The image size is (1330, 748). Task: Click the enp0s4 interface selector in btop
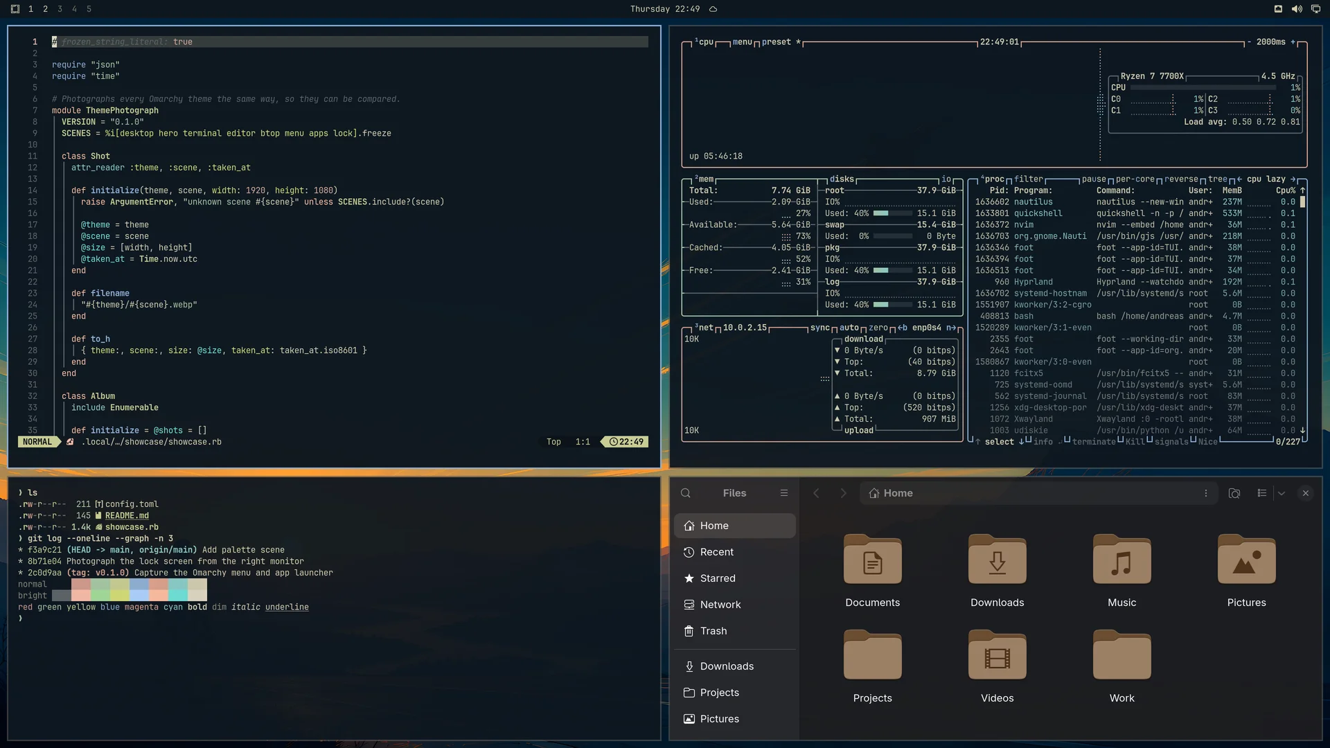point(927,328)
